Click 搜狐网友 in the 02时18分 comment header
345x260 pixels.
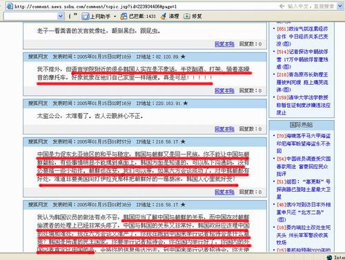[38, 57]
